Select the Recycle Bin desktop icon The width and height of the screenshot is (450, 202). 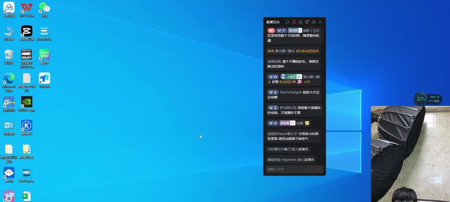coord(9,57)
